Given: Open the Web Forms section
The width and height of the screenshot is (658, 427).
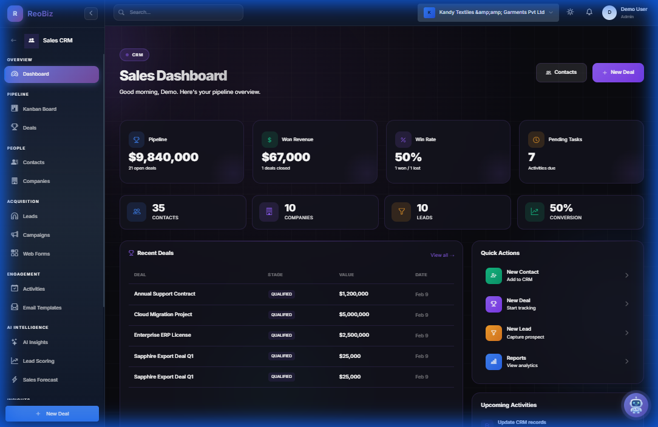Looking at the screenshot, I should pyautogui.click(x=38, y=253).
